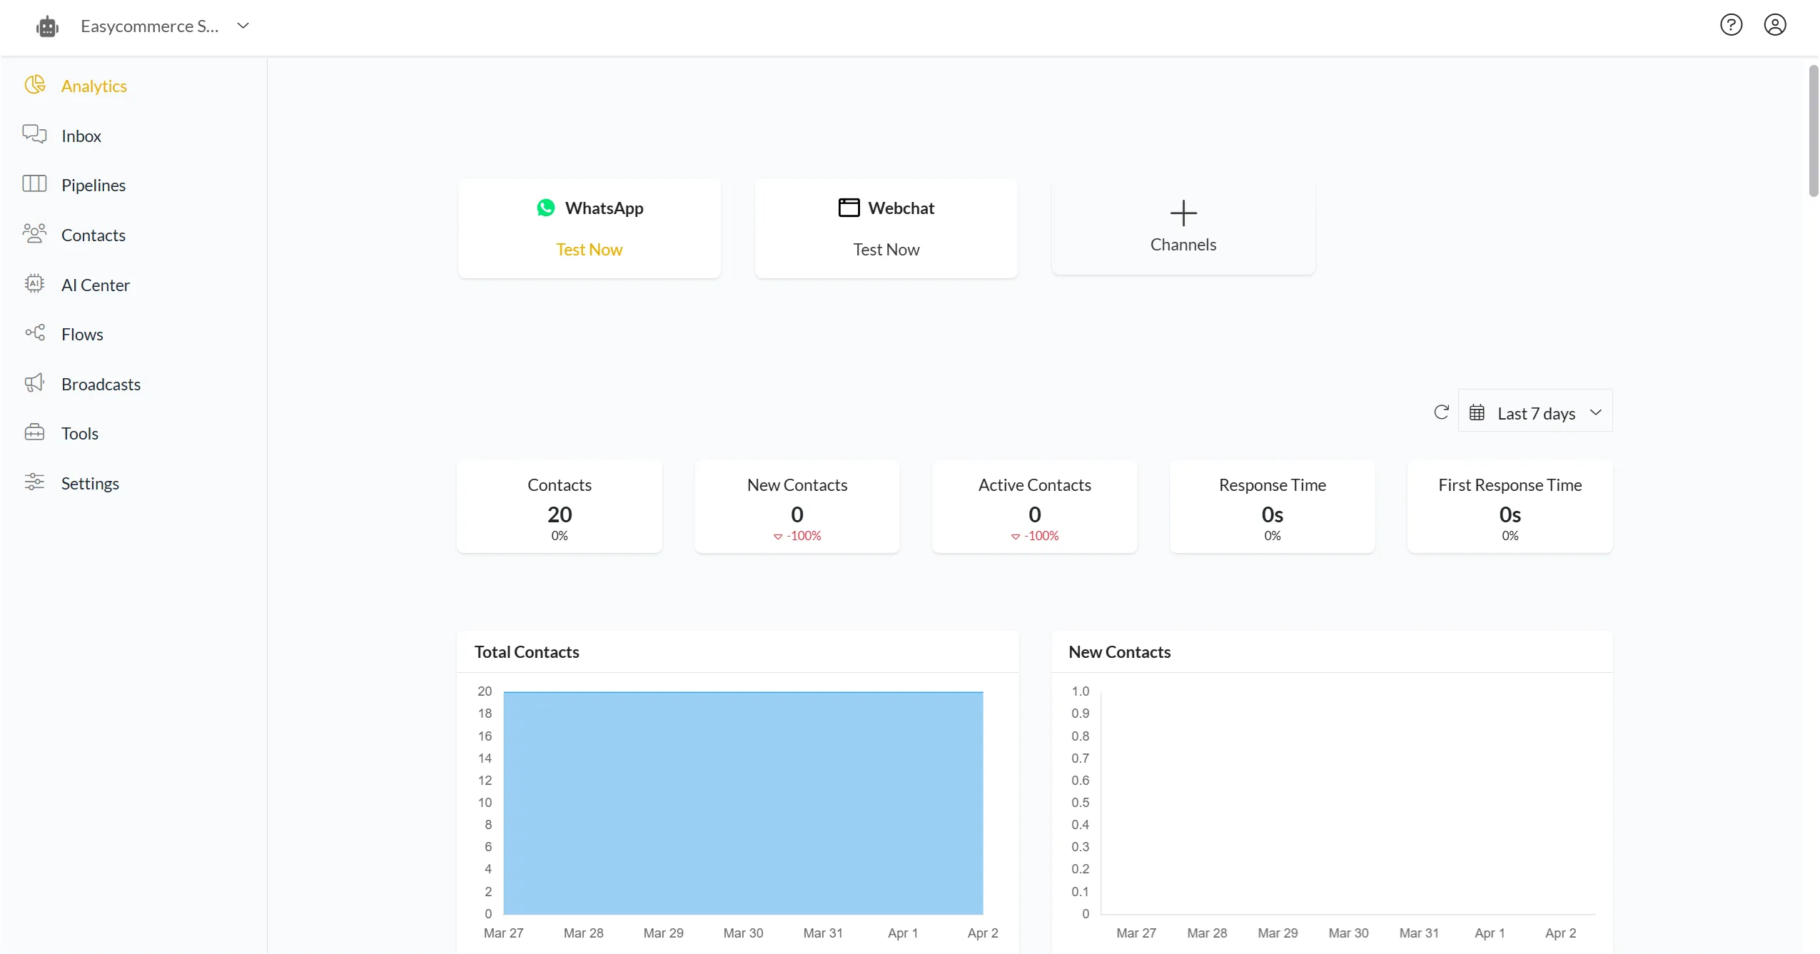Image resolution: width=1820 pixels, height=954 pixels.
Task: Open the Analytics section
Action: (x=93, y=85)
